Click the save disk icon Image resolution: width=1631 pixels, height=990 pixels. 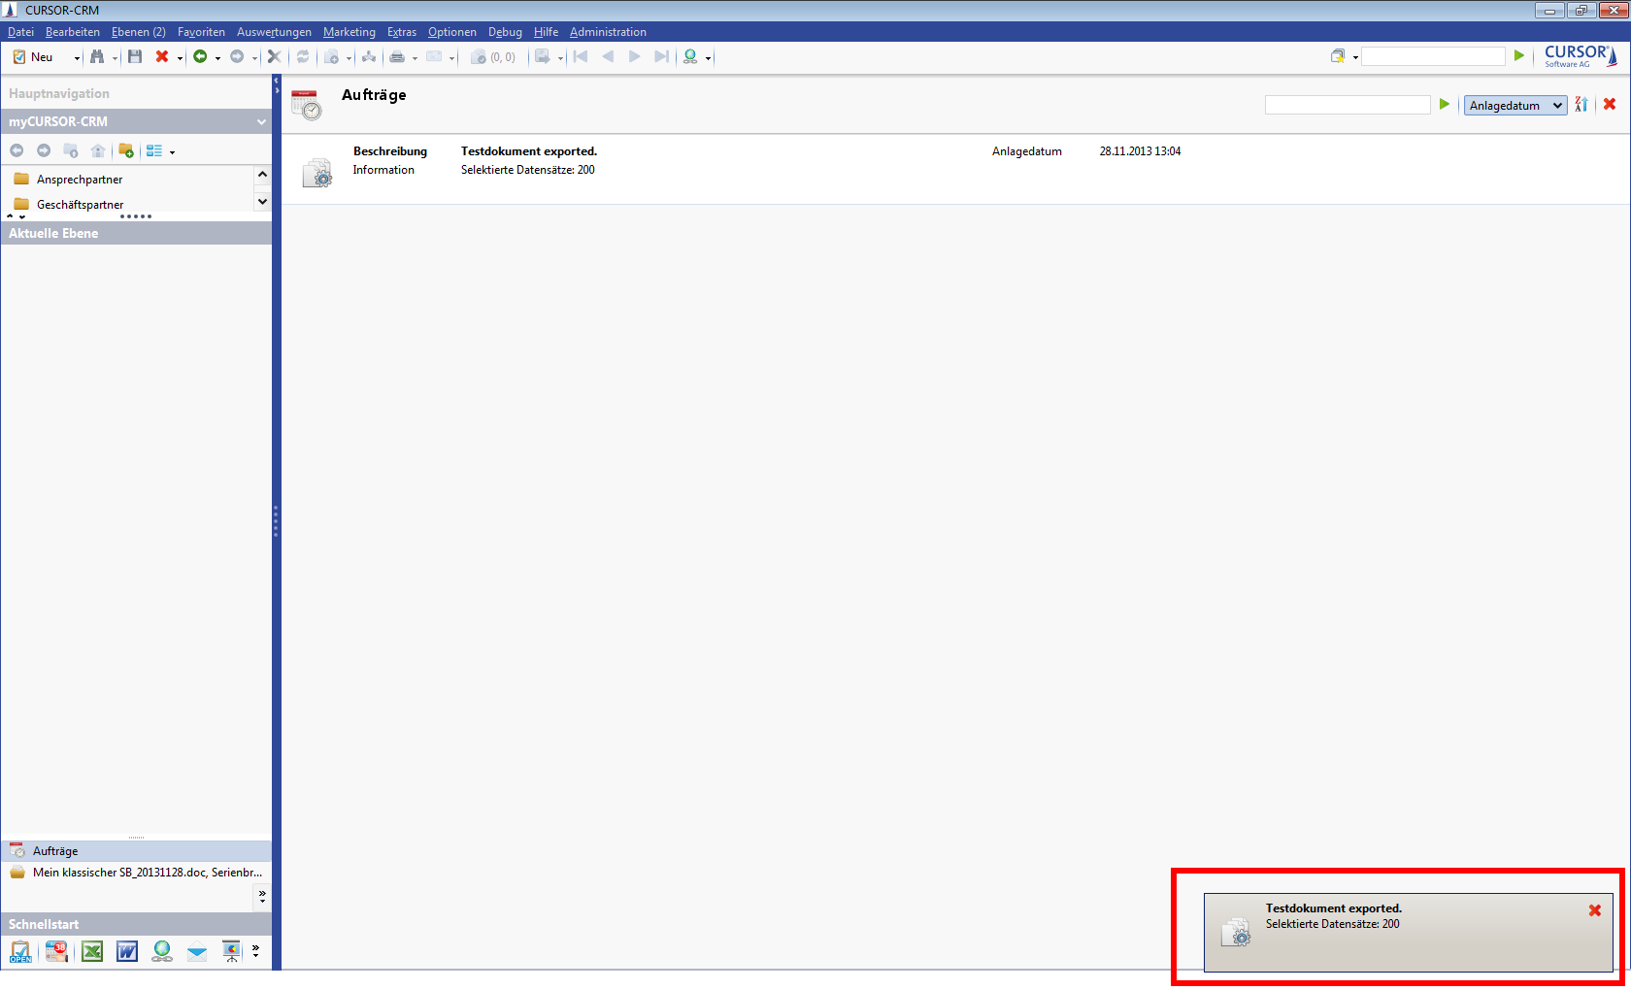click(135, 57)
